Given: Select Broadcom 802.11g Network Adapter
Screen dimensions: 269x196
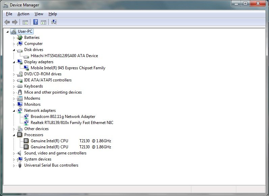Looking at the screenshot, I should [63, 117].
